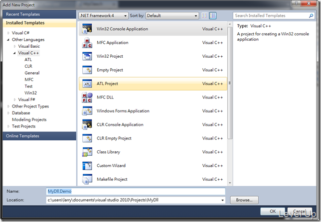This screenshot has width=321, height=222.
Task: Expand the Database tree node
Action: click(8, 113)
